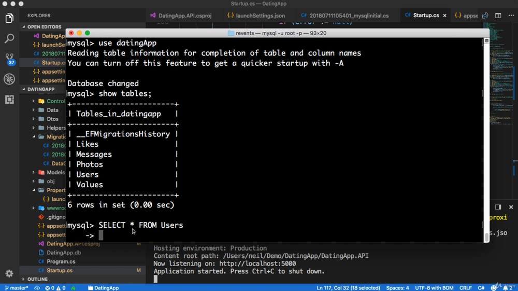
Task: Close the bottom terminal panel
Action: (x=511, y=207)
